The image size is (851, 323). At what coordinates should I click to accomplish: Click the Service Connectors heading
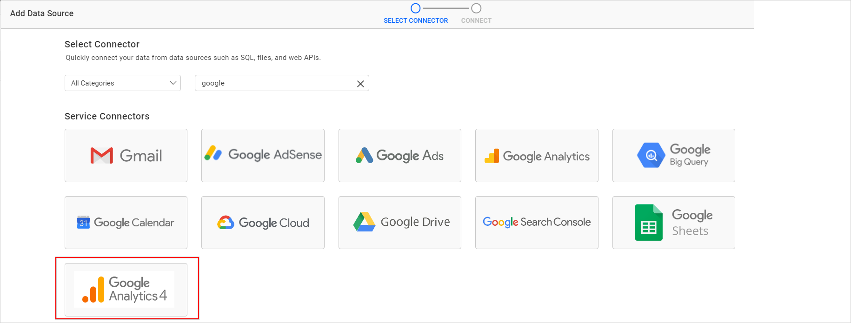(107, 116)
